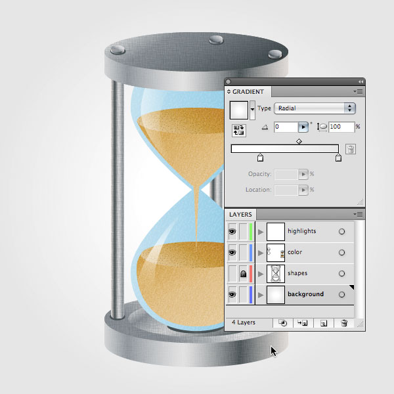Viewport: 394px width, 394px height.
Task: Click the Layers panel vertical scrollbar
Action: coord(359,269)
